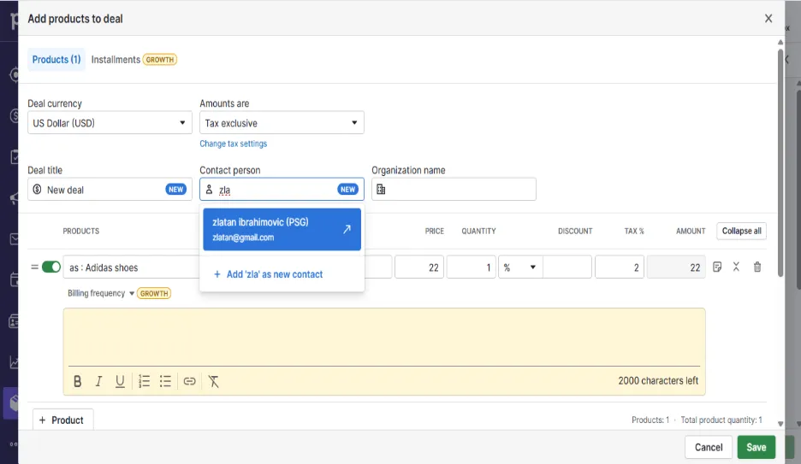Click the NEW badge in Deal title field

(175, 189)
